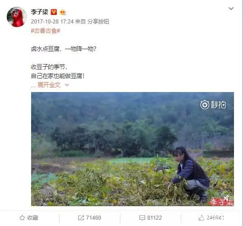Click the comment bubble icon
Screen dimensions: 243x226
[x=142, y=218]
